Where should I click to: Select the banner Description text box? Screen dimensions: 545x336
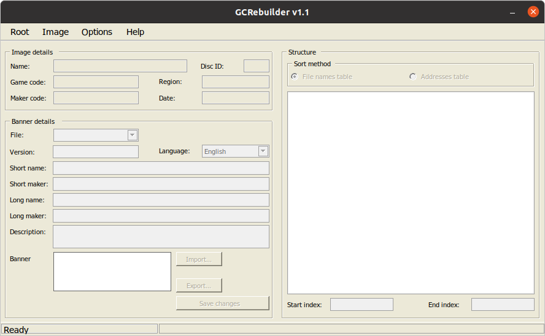(161, 237)
